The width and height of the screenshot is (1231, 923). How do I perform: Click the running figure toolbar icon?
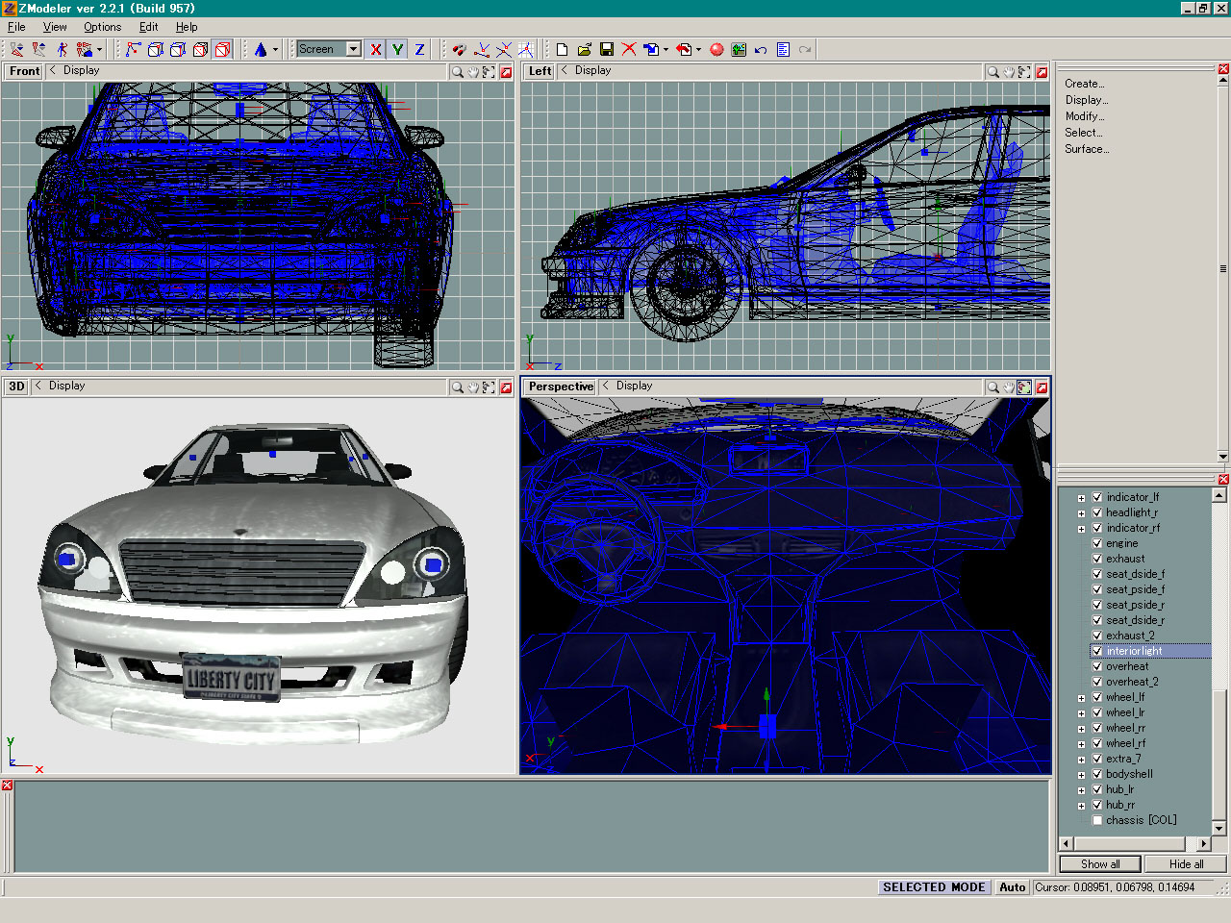coord(62,49)
